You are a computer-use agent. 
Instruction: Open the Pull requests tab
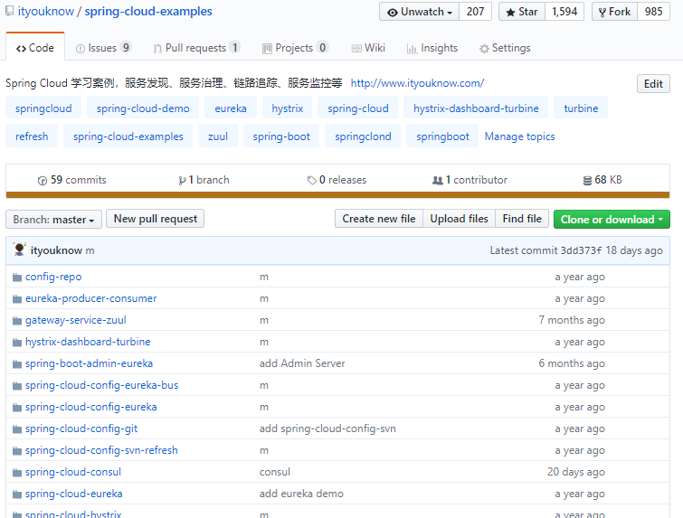point(196,48)
